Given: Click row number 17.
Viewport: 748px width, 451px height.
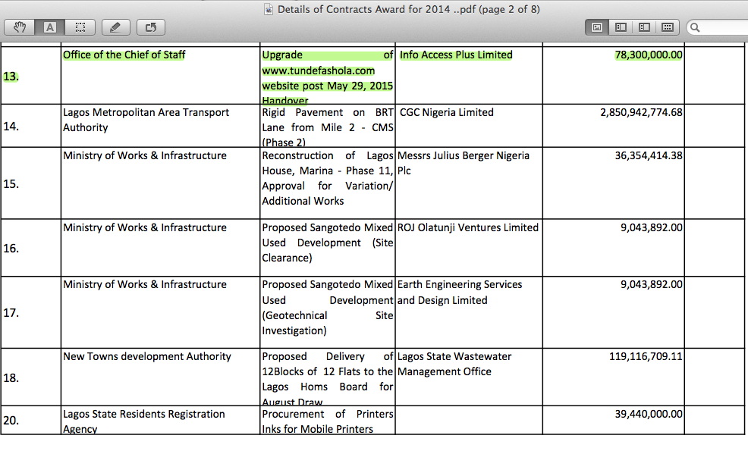Looking at the screenshot, I should [11, 313].
